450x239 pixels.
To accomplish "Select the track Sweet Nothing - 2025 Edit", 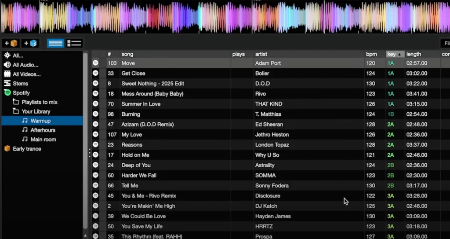I will [x=152, y=84].
